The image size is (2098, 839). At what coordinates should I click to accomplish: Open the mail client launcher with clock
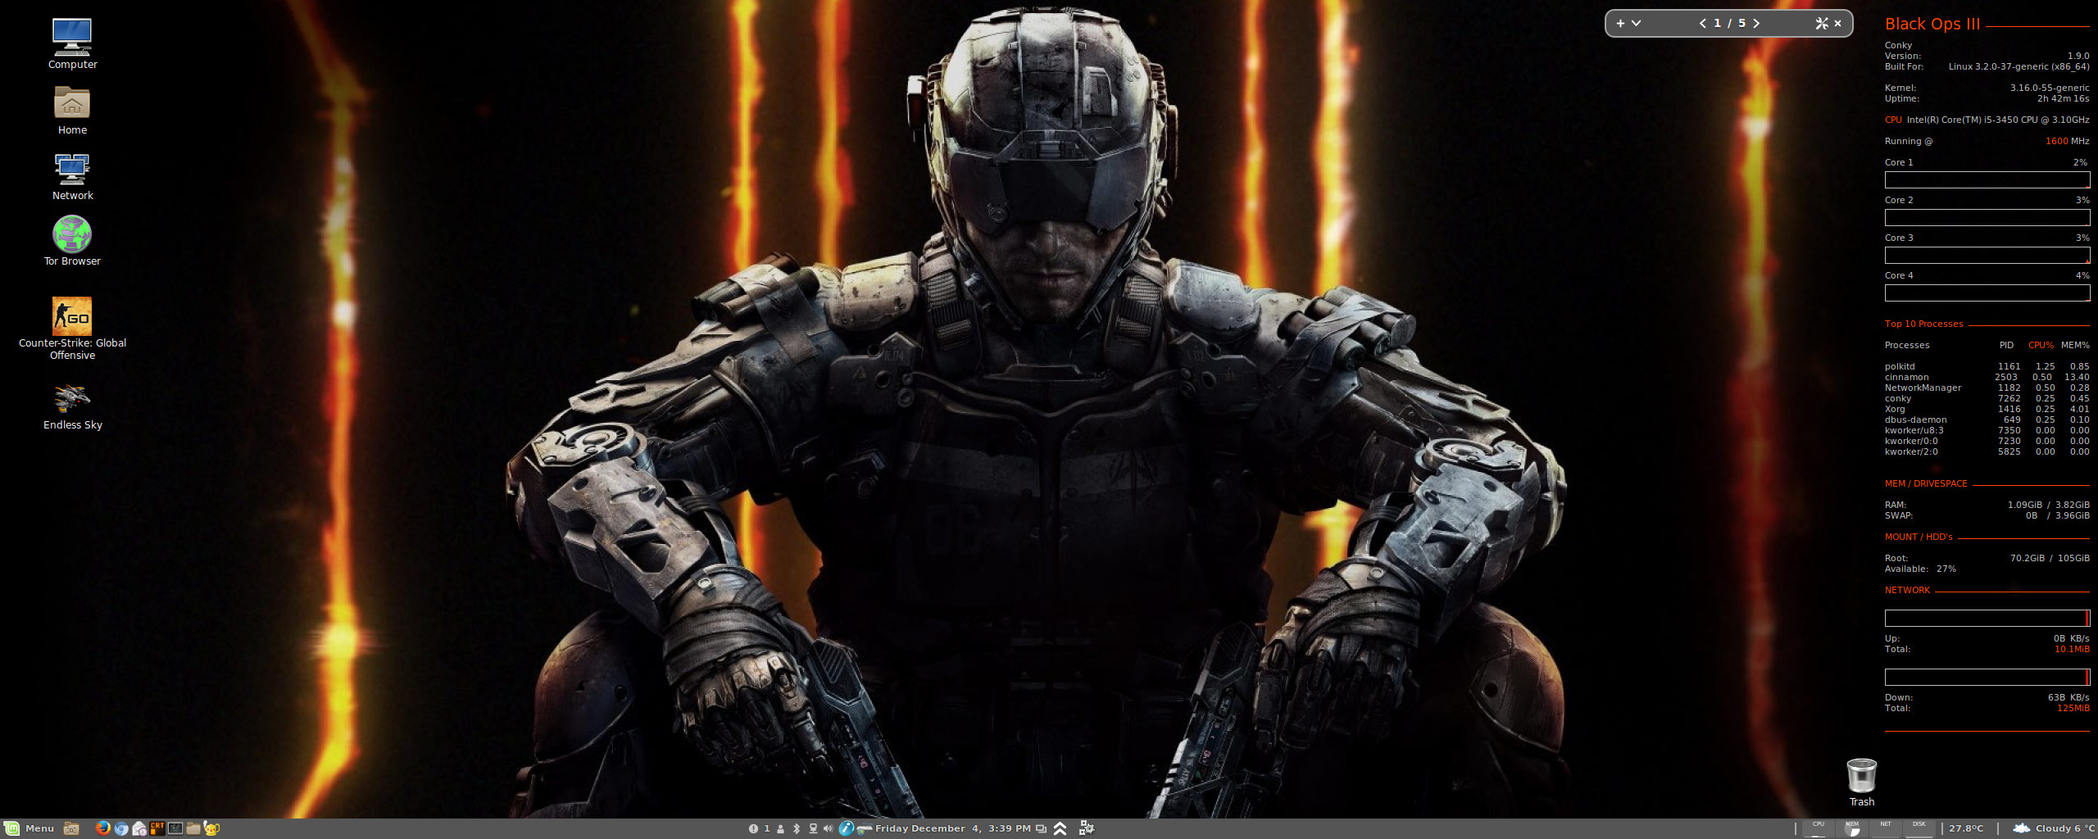[x=139, y=828]
